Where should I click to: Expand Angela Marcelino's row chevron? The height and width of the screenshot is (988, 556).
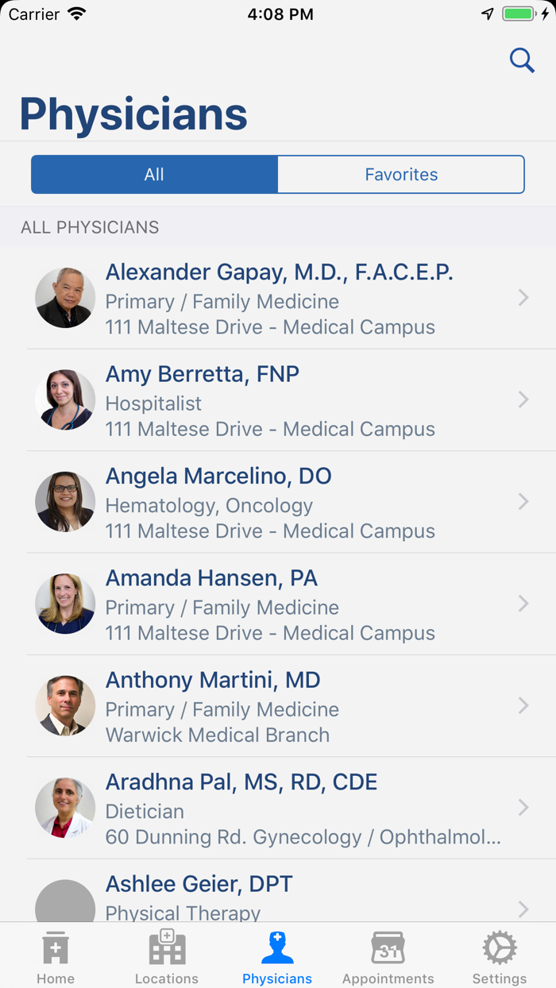(x=523, y=501)
